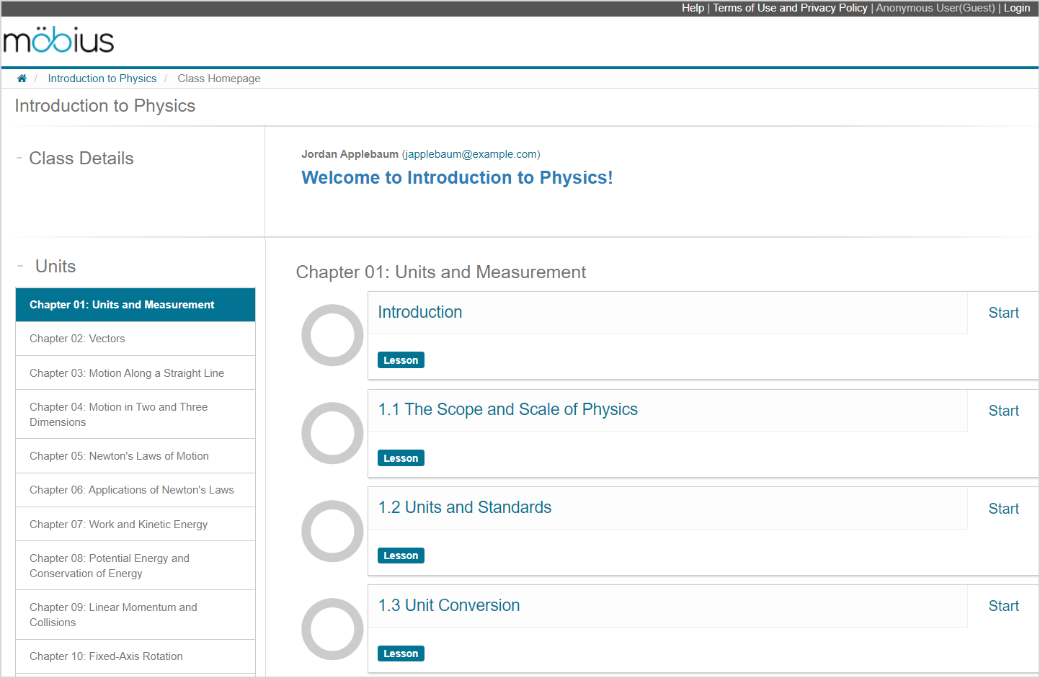
Task: Start lesson 1.2 Units and Standards
Action: 1003,509
